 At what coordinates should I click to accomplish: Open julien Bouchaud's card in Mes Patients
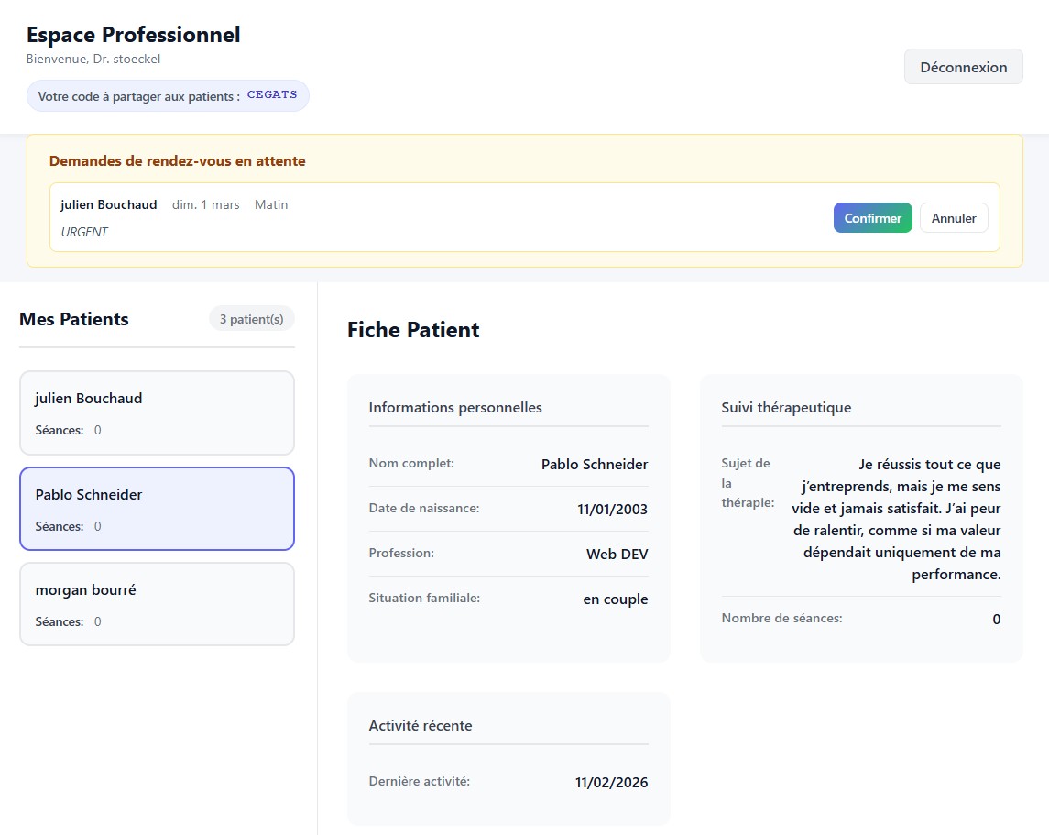(157, 412)
